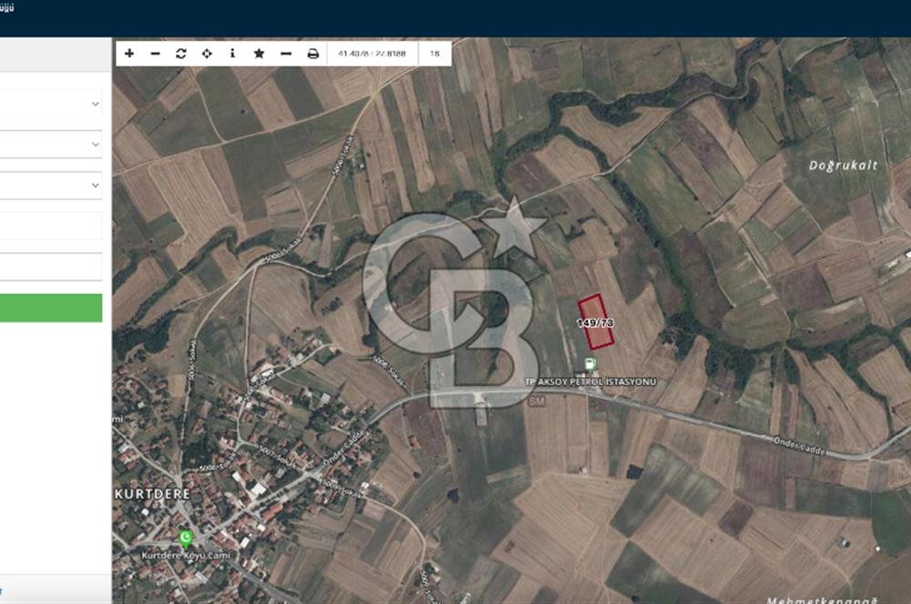Click the zoom level 18 indicator
Screen dimensions: 911x604
coord(435,54)
